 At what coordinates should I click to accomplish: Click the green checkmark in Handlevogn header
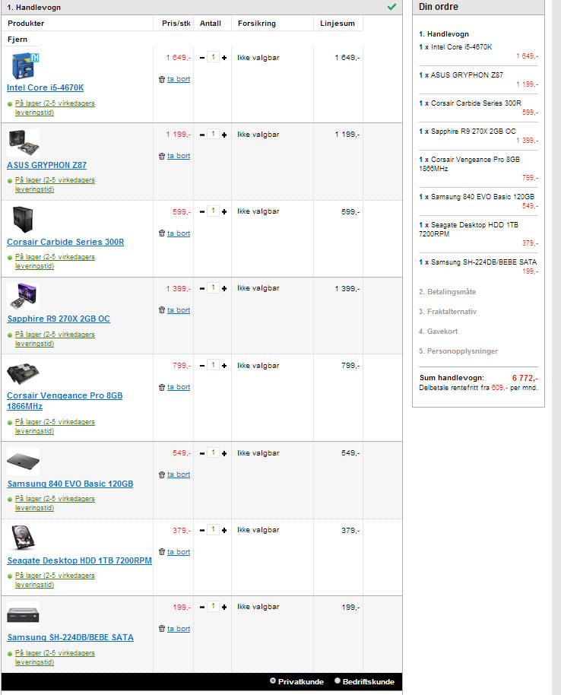pos(391,7)
